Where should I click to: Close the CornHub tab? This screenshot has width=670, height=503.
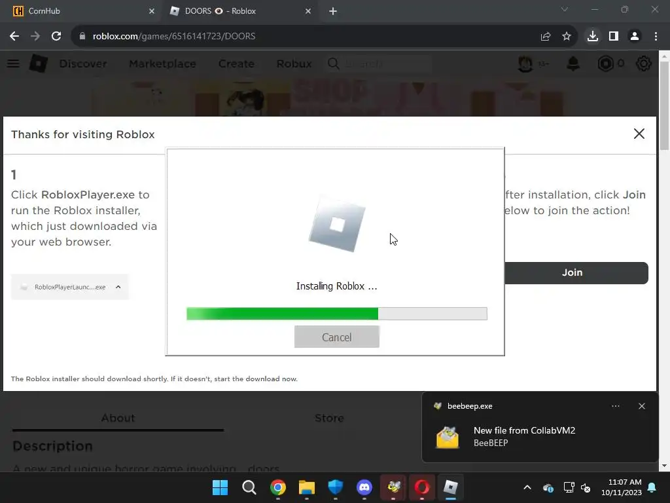coord(152,11)
